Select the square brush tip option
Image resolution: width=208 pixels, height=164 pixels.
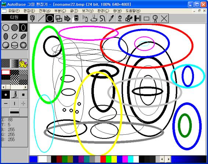[x=23, y=95]
